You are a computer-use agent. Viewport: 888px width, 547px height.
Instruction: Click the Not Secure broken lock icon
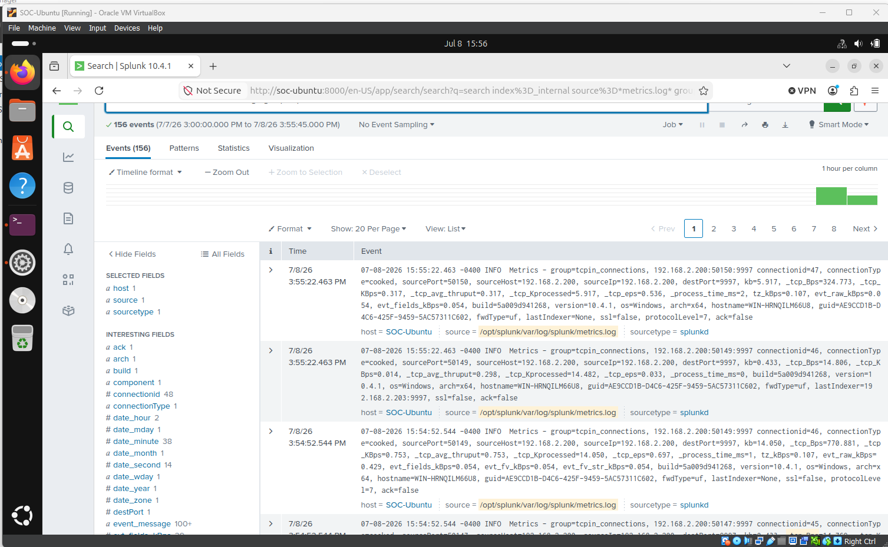188,91
